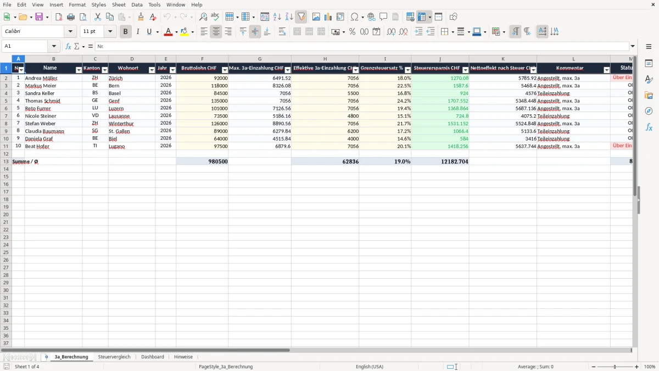Click the 100% zoom level
This screenshot has height=371, width=659.
pos(650,367)
